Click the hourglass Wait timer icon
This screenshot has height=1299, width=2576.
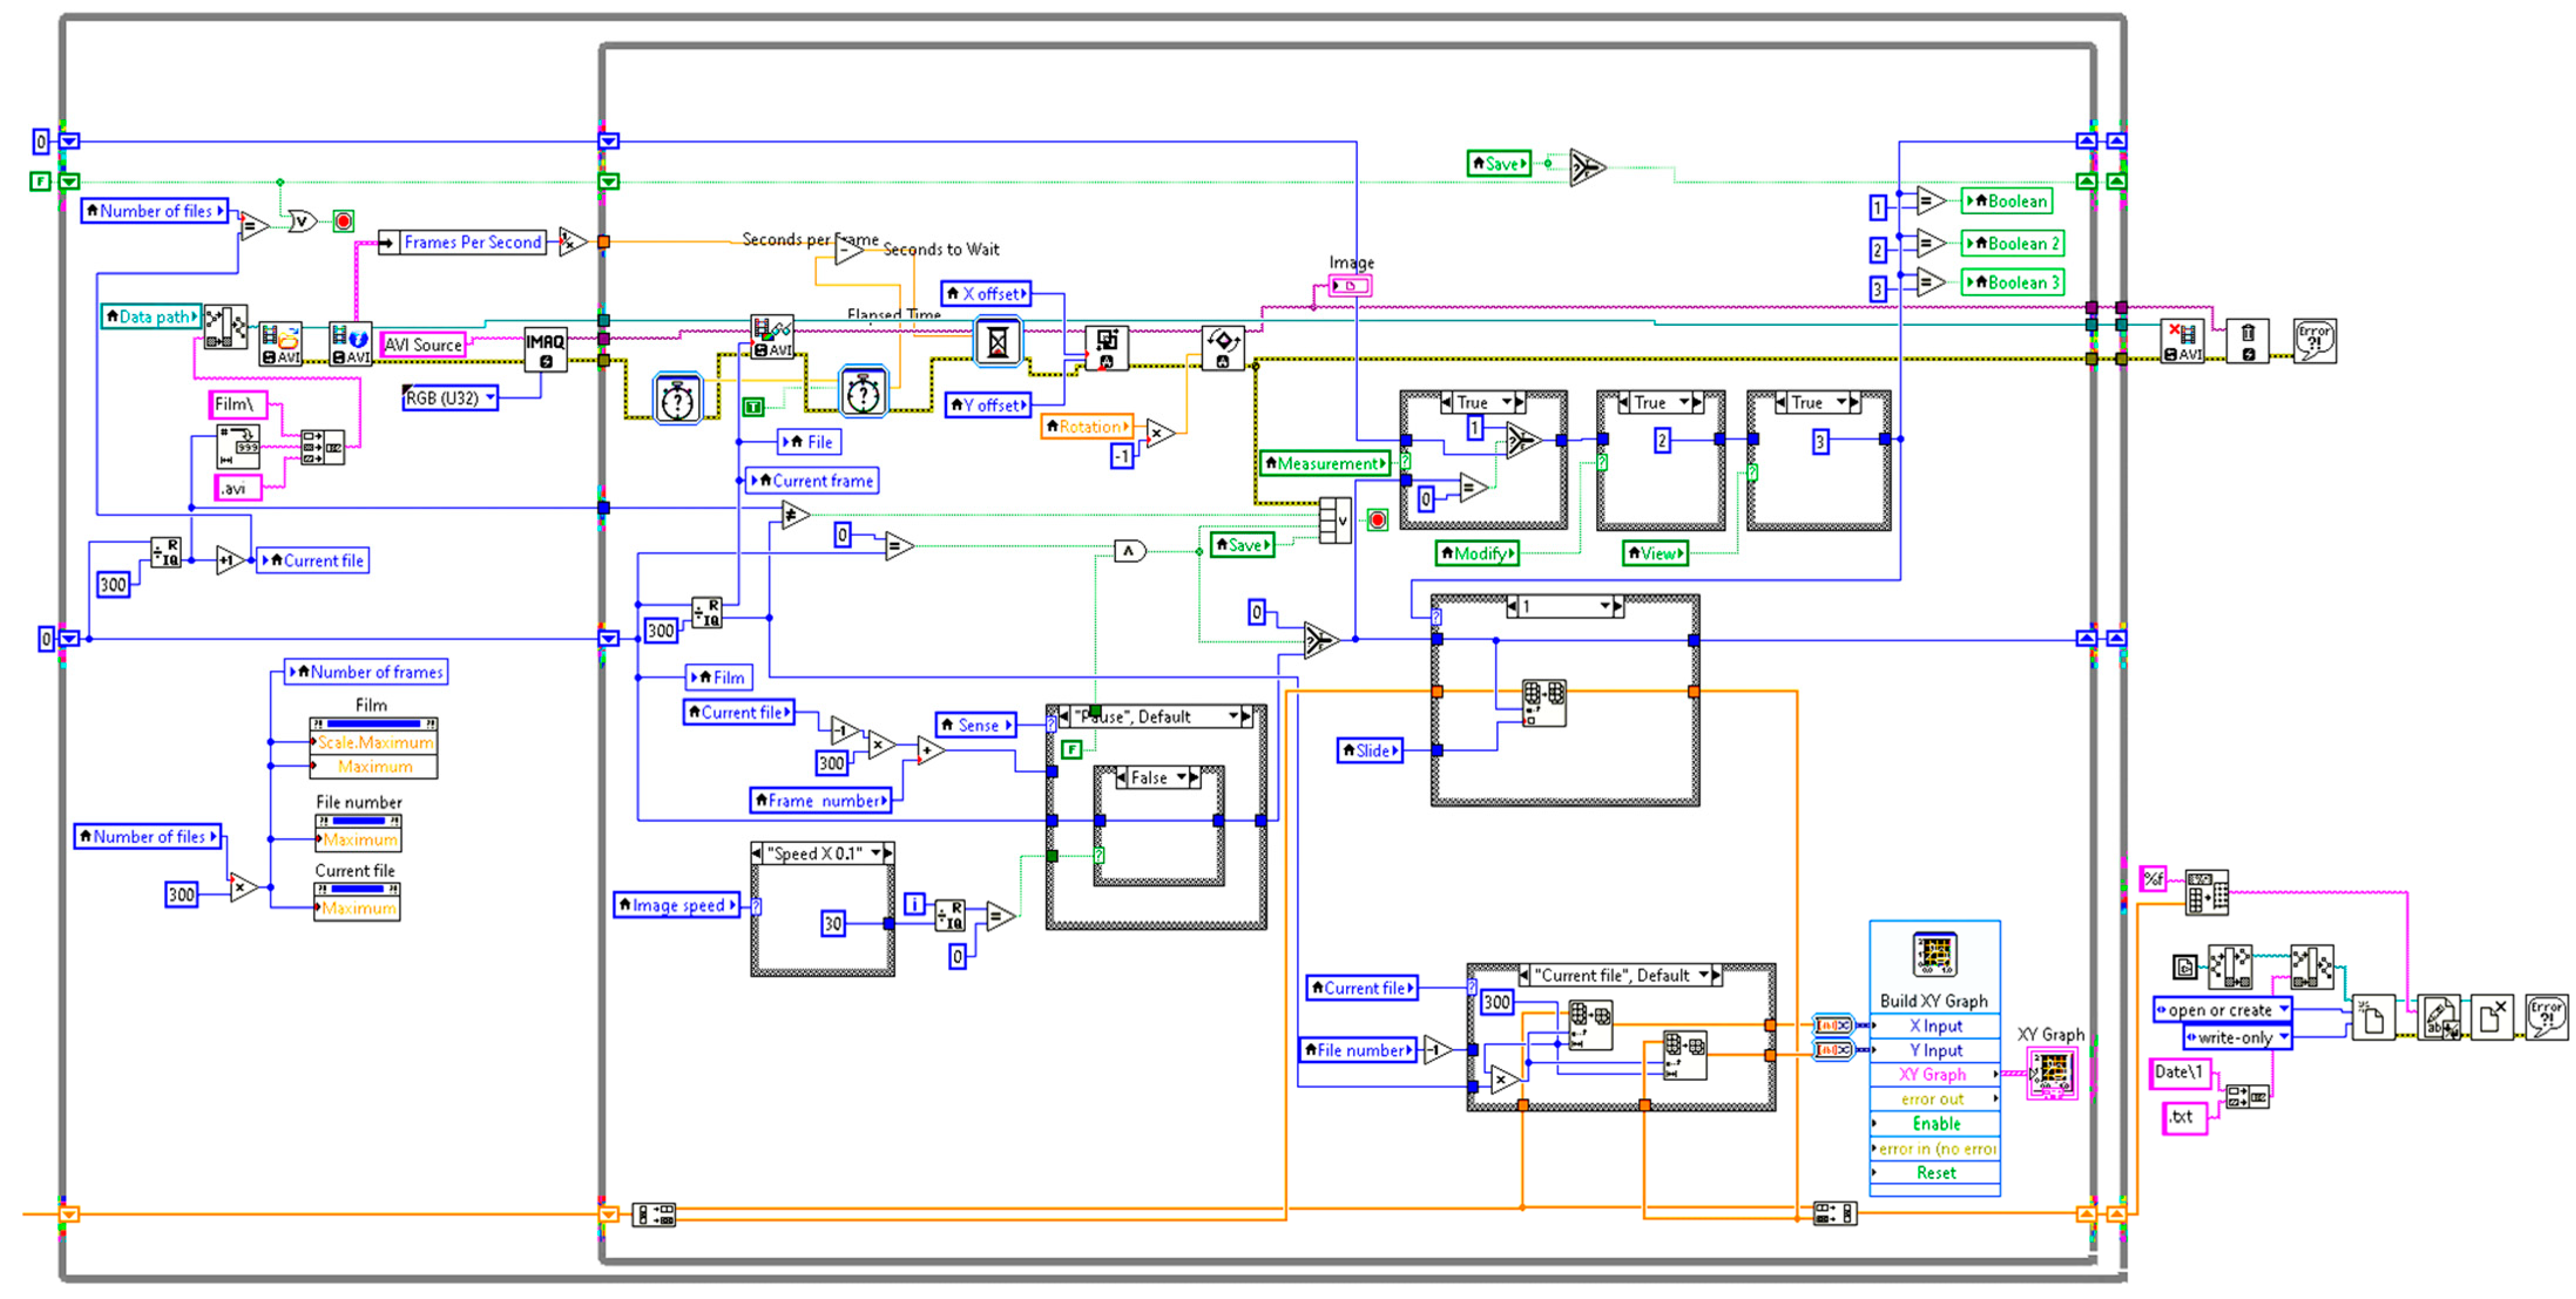997,341
